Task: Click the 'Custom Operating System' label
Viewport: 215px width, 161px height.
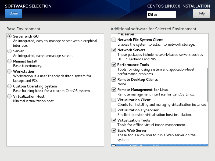Action: [35, 86]
